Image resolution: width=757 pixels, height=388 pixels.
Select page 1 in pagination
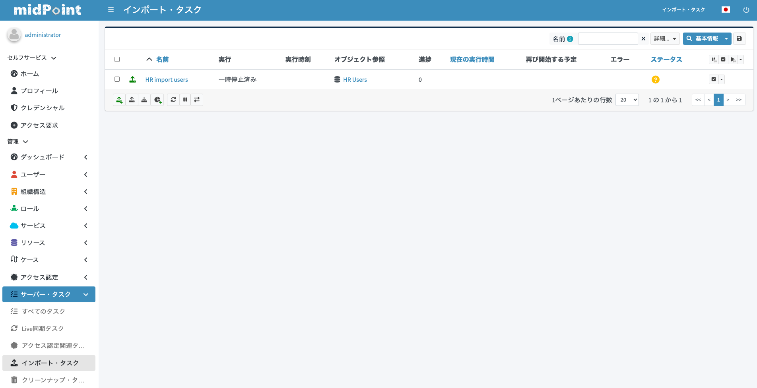point(718,100)
